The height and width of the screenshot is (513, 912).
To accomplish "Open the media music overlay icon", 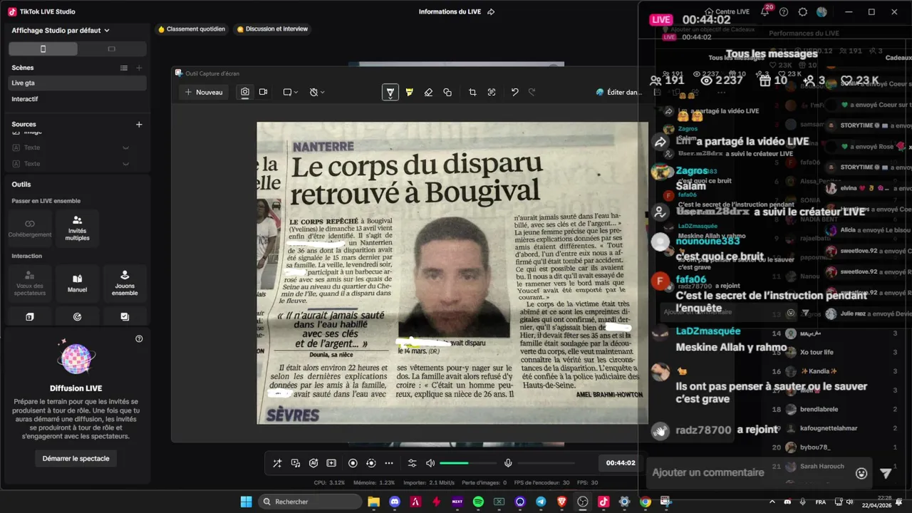I will (295, 463).
